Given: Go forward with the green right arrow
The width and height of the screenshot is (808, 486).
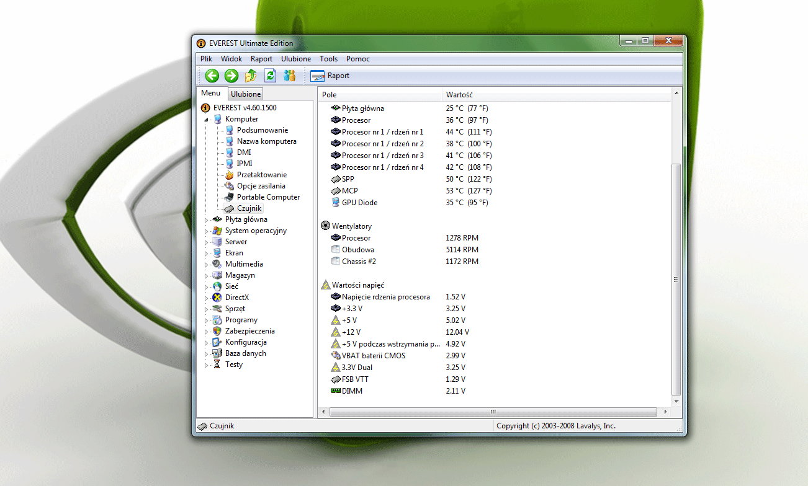Looking at the screenshot, I should [231, 76].
